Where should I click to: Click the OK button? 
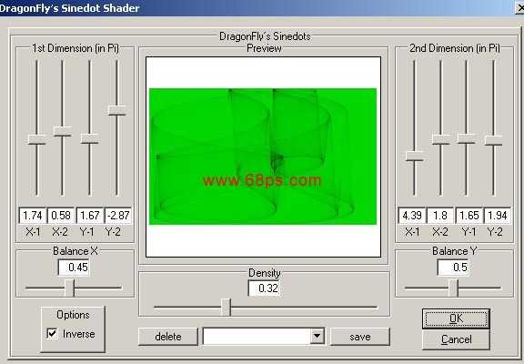click(x=456, y=318)
